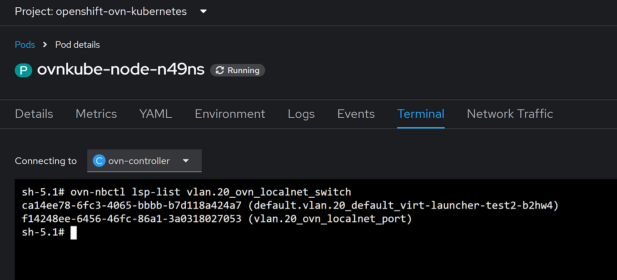The width and height of the screenshot is (617, 280).
Task: Select the Terminal tab
Action: [421, 114]
